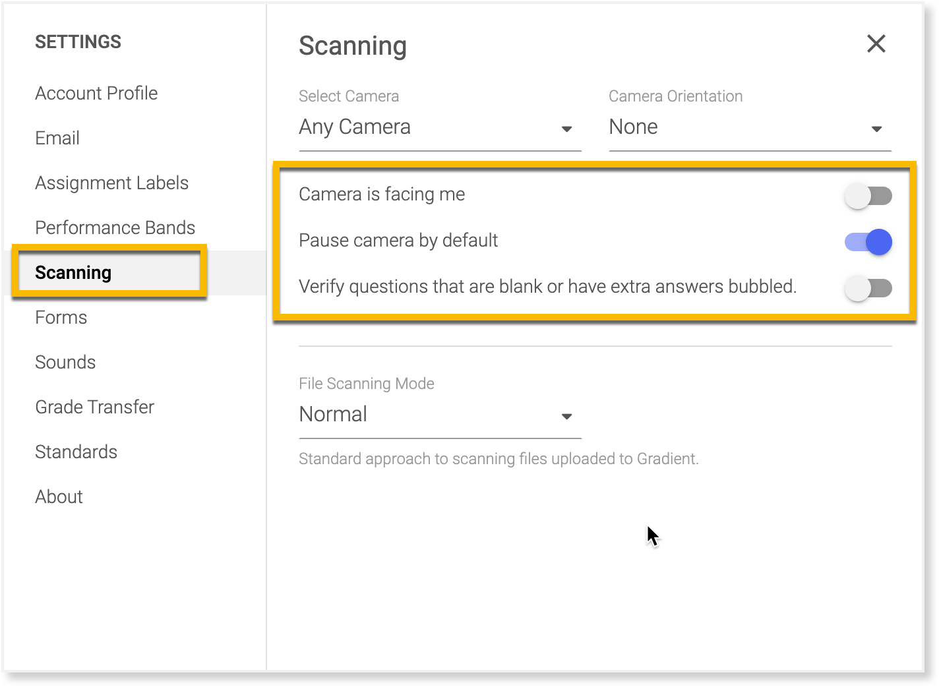Open Forms settings
This screenshot has width=939, height=687.
[61, 317]
